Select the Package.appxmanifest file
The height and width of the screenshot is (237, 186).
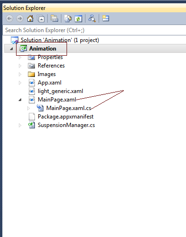coord(66,117)
